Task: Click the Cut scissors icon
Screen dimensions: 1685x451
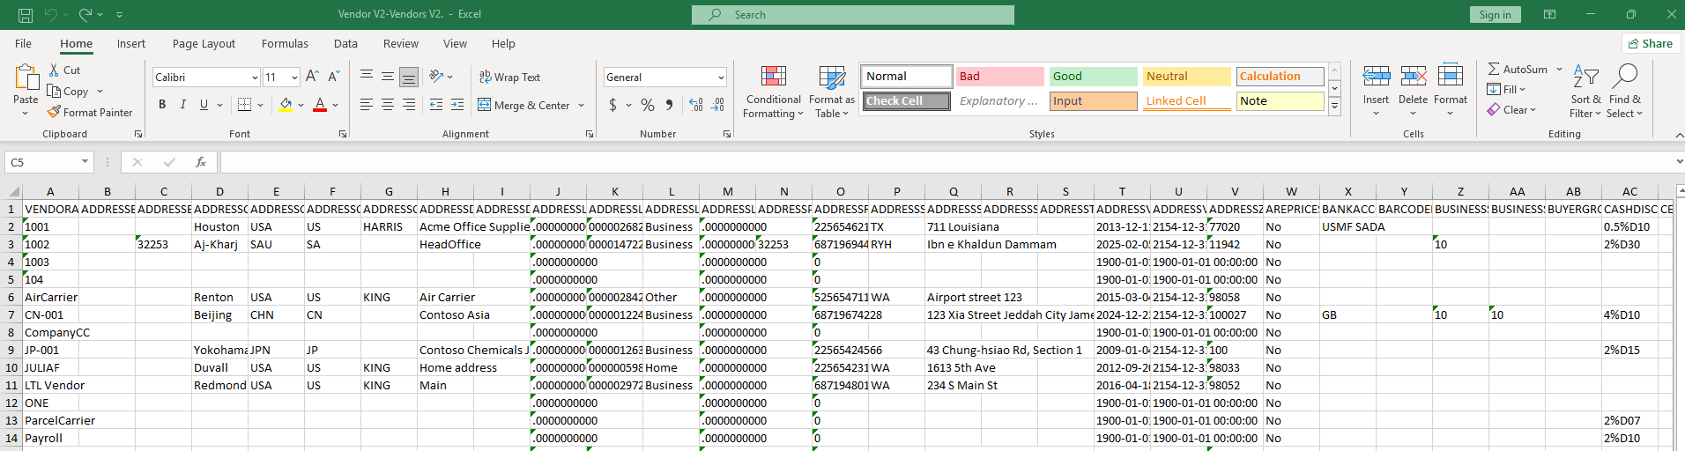Action: [x=54, y=70]
